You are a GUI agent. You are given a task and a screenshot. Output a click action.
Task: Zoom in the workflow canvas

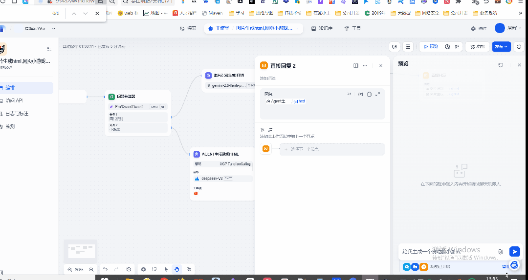point(91,270)
